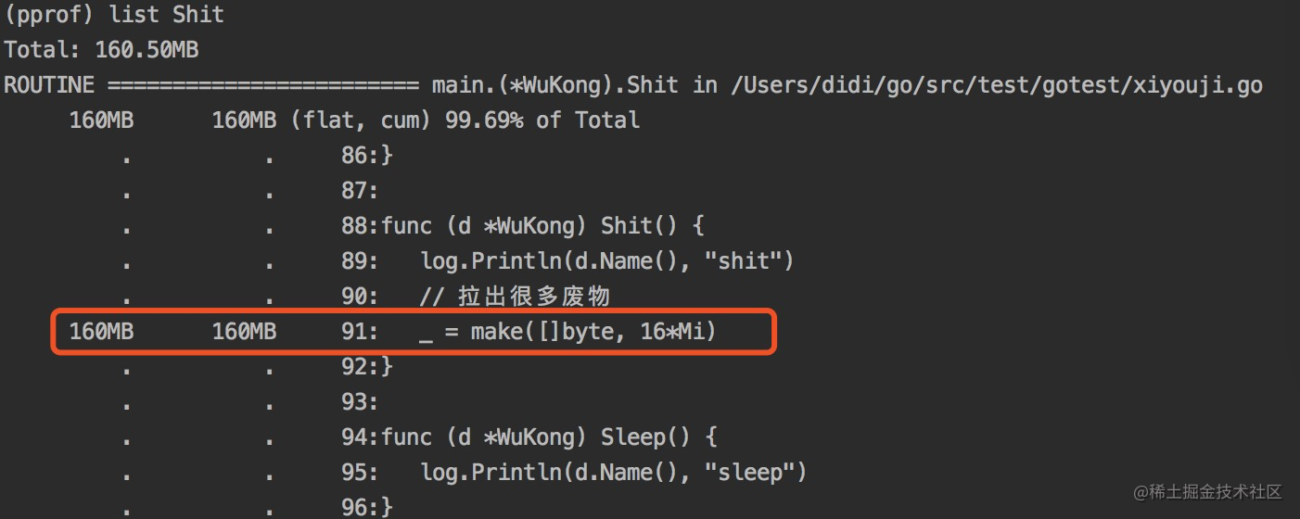The height and width of the screenshot is (519, 1300).
Task: Click line 92 closing brace
Action: pos(367,367)
